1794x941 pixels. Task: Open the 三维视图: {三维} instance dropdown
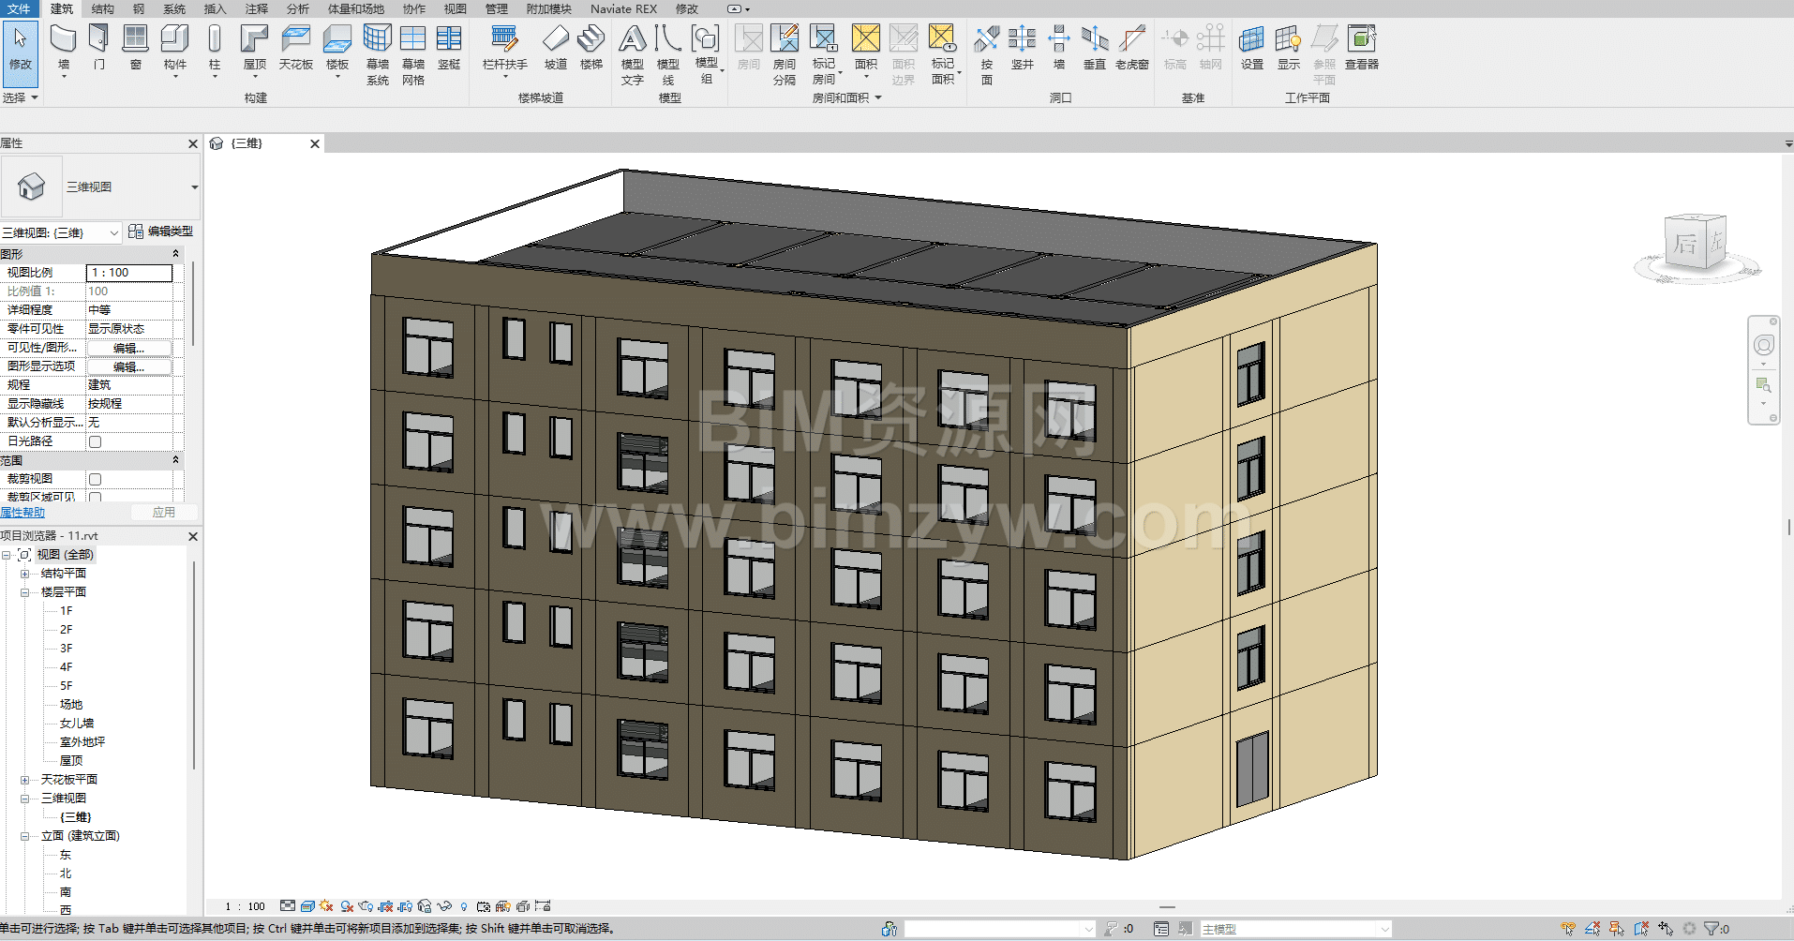(113, 232)
